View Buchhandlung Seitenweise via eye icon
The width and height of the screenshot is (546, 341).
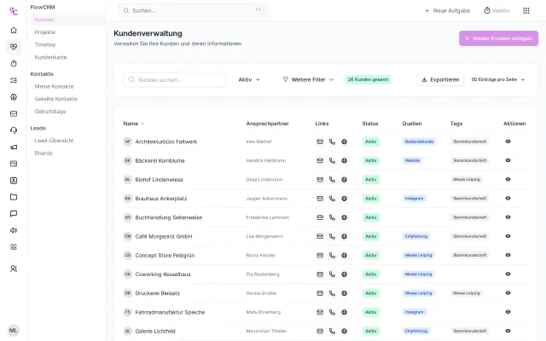pyautogui.click(x=508, y=217)
